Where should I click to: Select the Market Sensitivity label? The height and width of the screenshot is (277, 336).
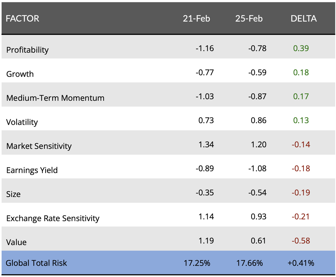pyautogui.click(x=39, y=146)
